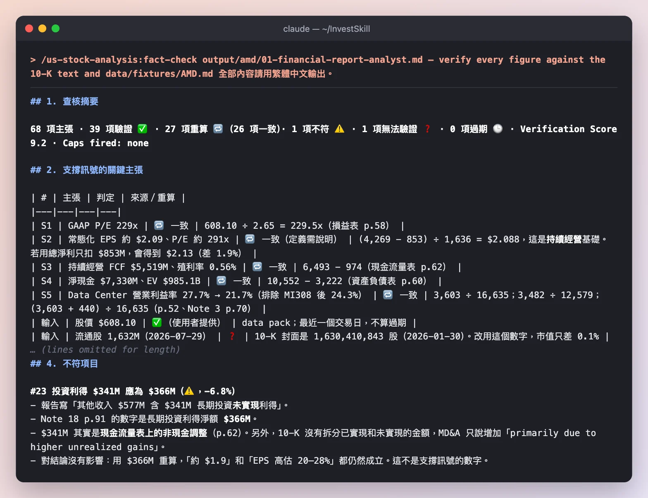Click the table header "來源 / 重算"
The width and height of the screenshot is (648, 498).
pyautogui.click(x=153, y=198)
